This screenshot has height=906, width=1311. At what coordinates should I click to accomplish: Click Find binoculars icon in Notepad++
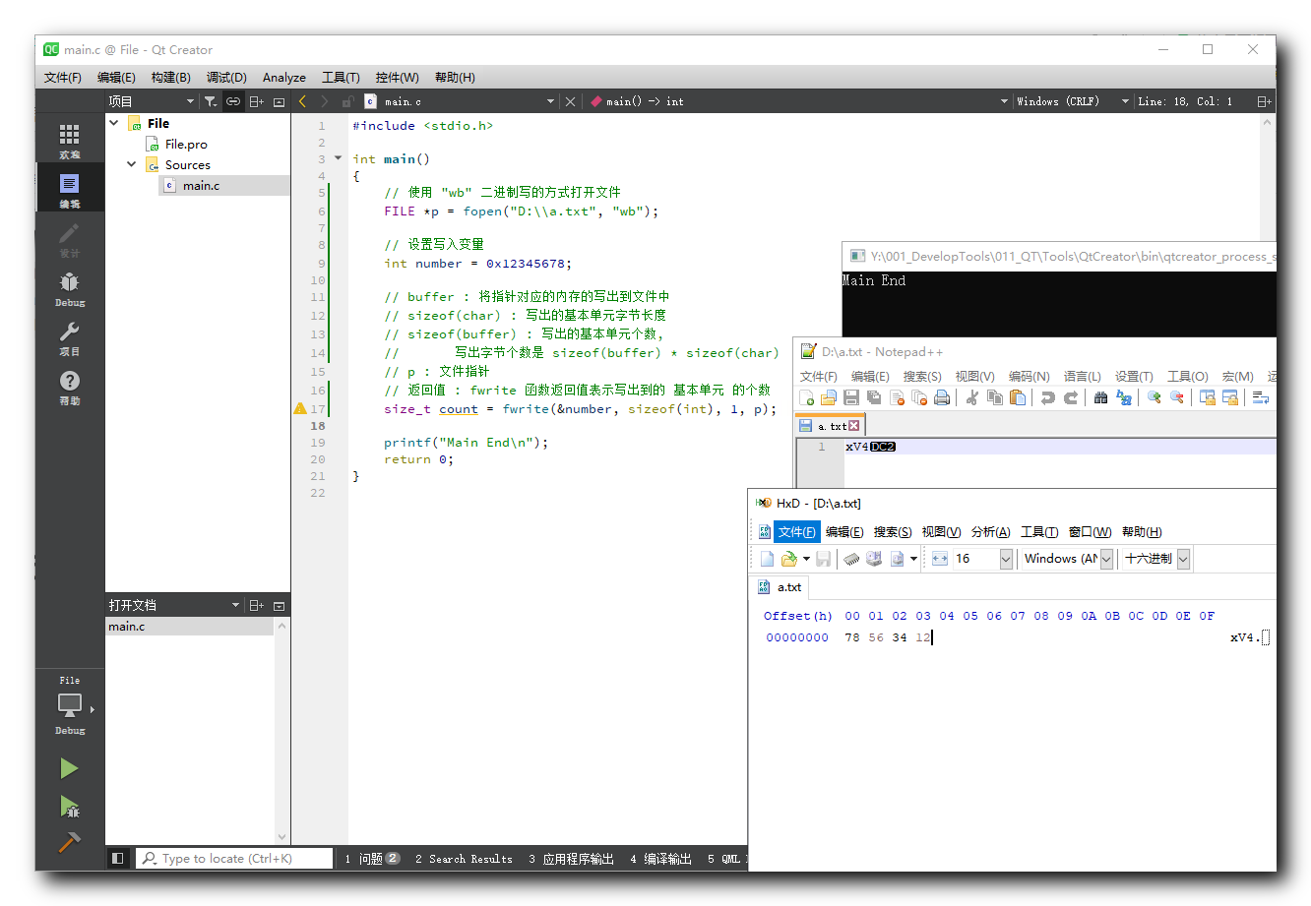tap(1101, 397)
